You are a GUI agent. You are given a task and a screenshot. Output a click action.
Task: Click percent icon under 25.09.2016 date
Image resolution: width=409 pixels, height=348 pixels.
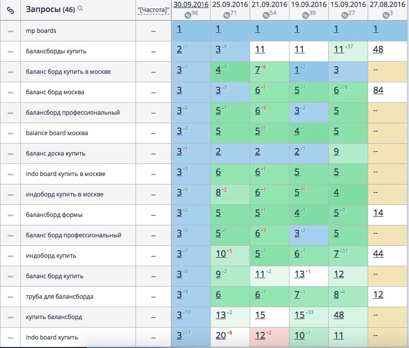click(x=226, y=15)
